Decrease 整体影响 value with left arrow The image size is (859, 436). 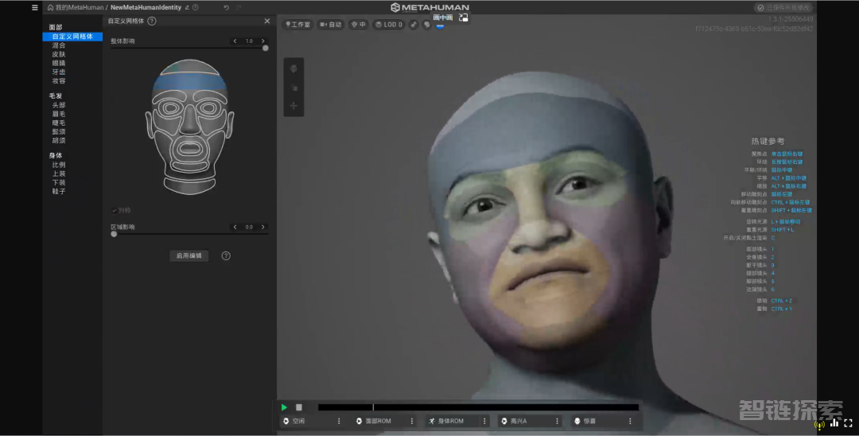235,41
